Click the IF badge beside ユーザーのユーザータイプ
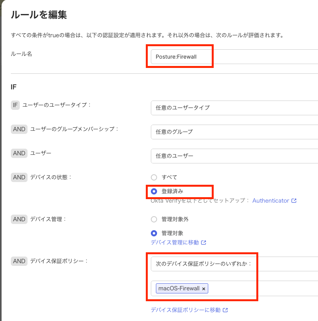Image resolution: width=318 pixels, height=321 pixels. [15, 105]
